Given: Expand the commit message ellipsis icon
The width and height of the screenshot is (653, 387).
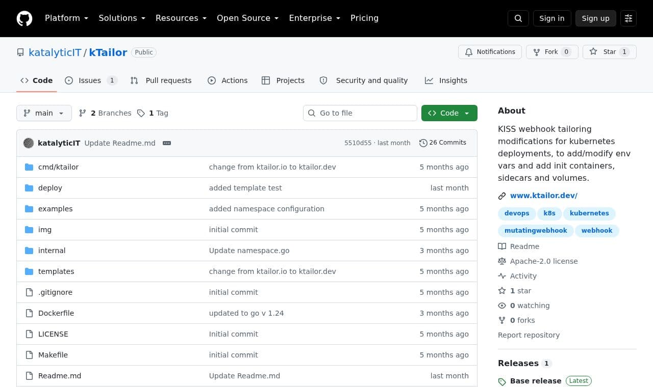Looking at the screenshot, I should coord(167,143).
